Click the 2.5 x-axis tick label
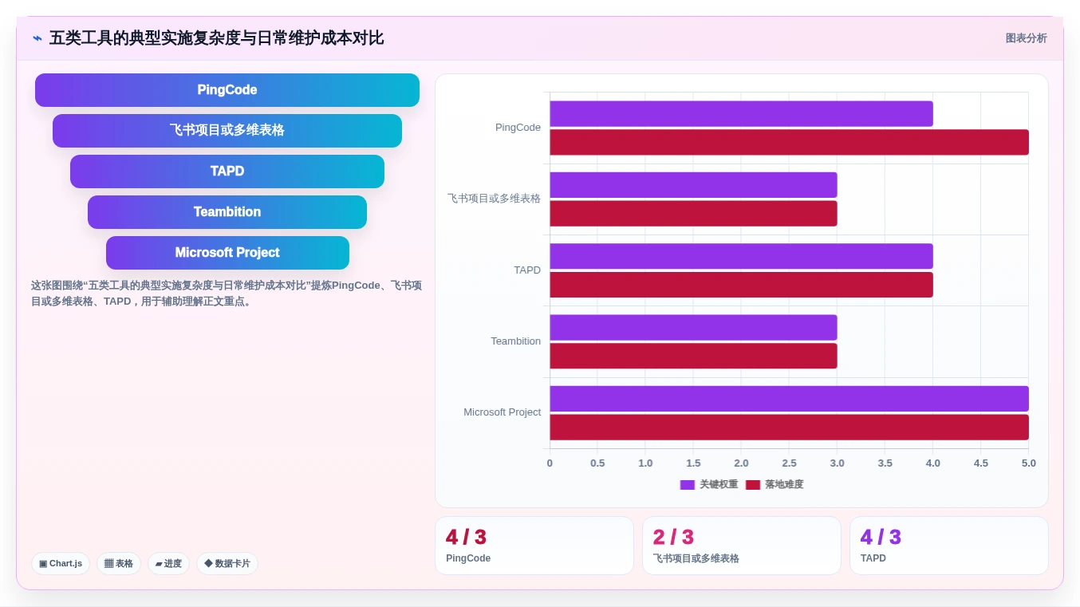 [789, 463]
